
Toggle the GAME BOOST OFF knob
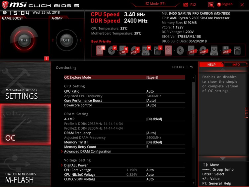(x=24, y=40)
